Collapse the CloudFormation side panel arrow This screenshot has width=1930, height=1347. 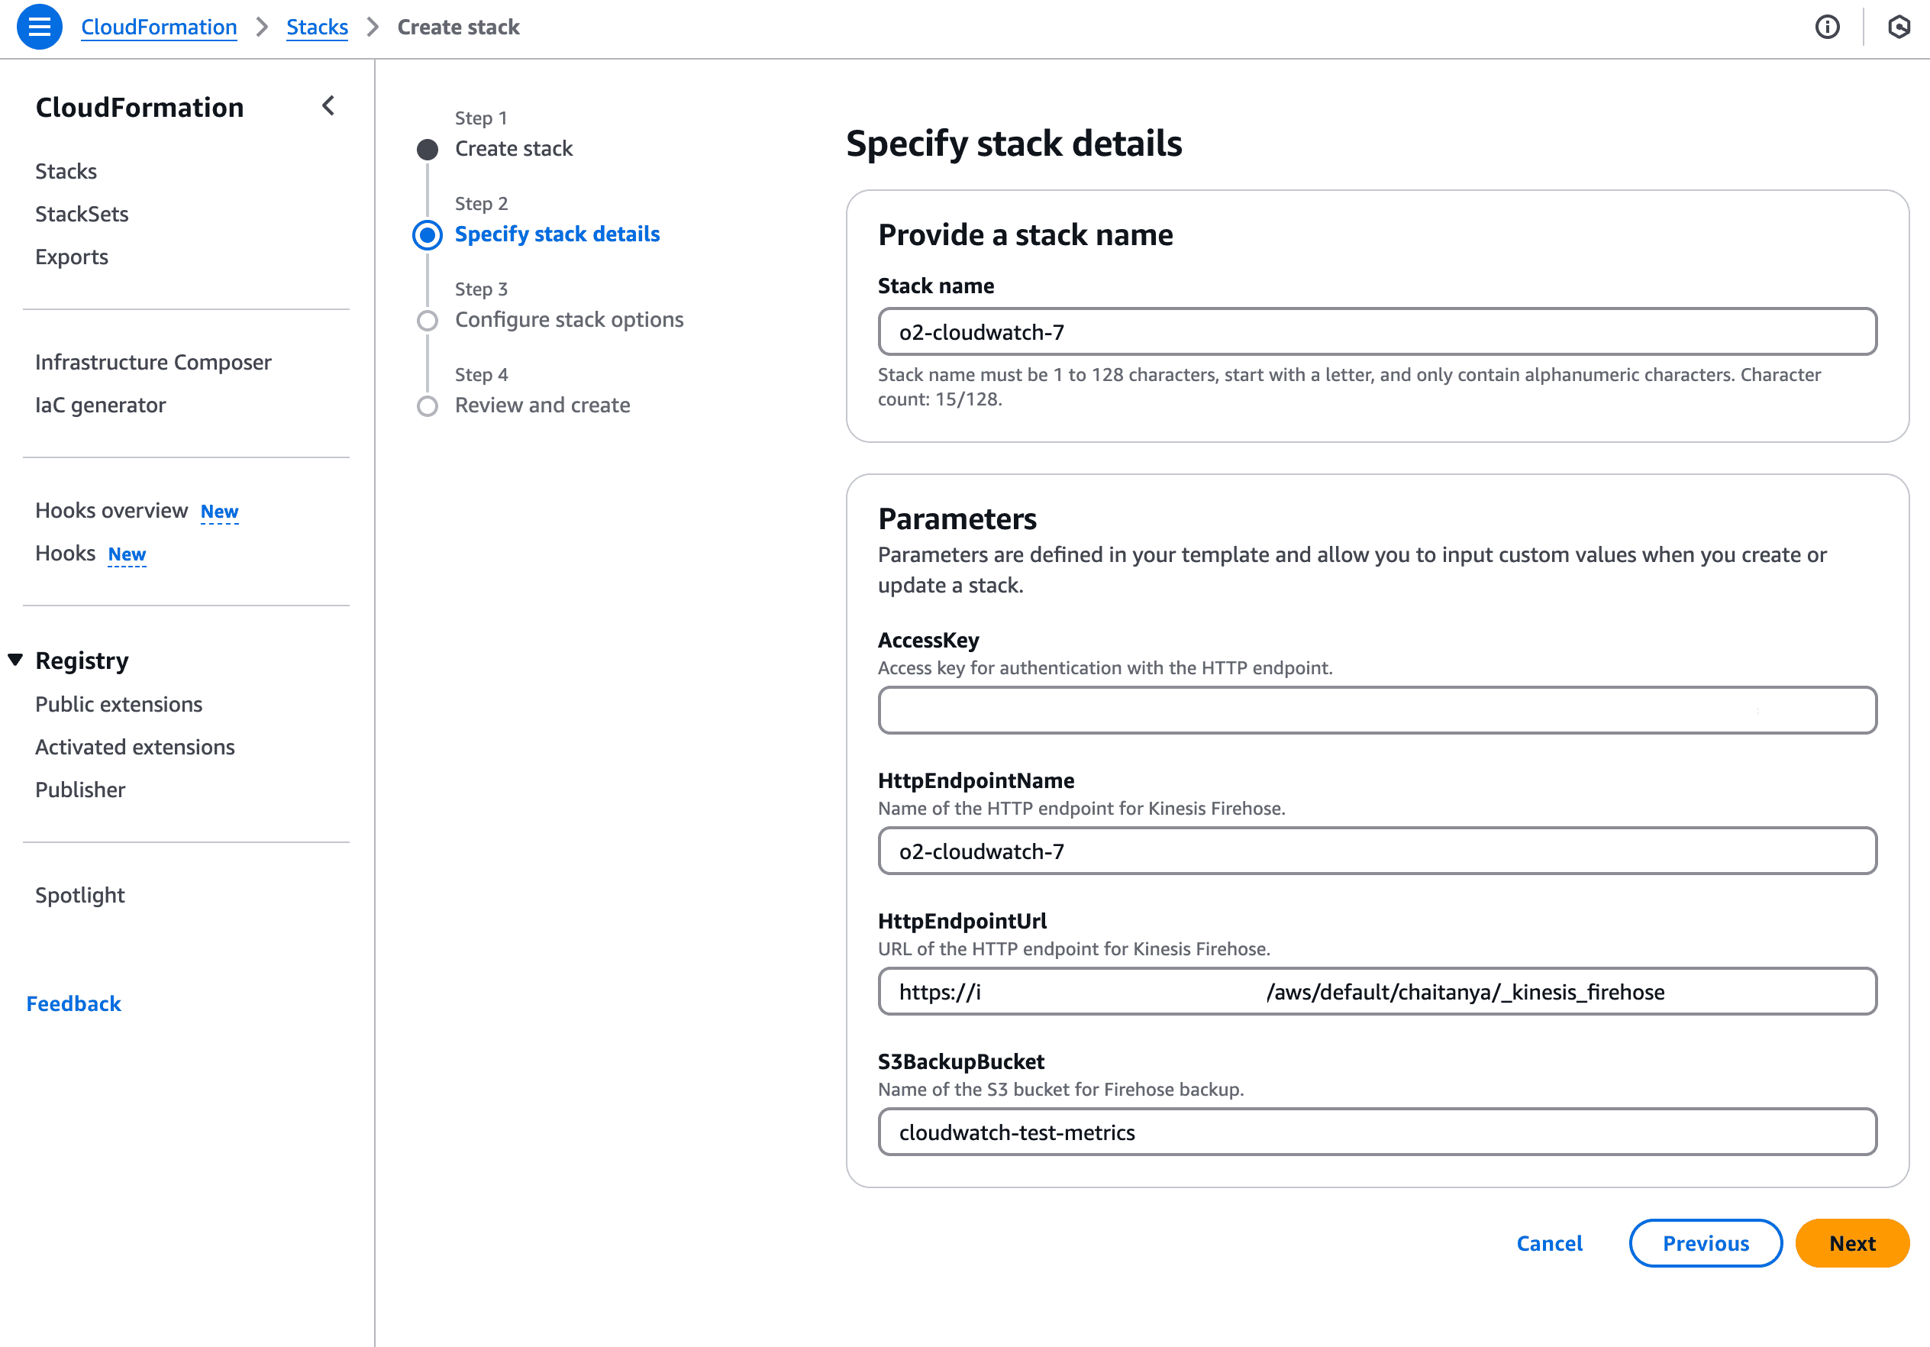[329, 106]
